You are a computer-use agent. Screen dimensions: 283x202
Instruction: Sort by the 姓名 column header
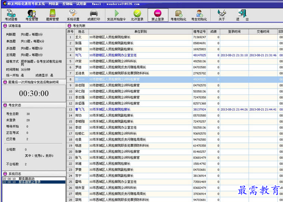click(81, 32)
